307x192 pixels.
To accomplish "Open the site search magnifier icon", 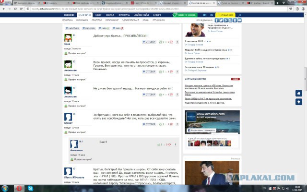I will [239, 15].
